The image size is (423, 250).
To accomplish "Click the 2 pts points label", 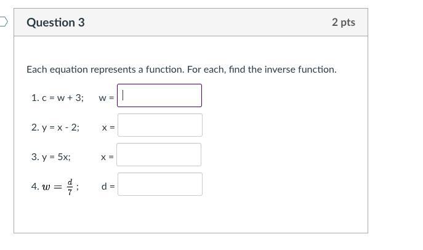I will click(x=343, y=22).
